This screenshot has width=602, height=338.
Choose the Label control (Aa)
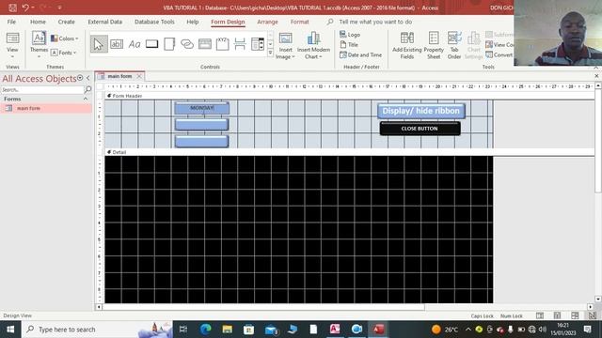pyautogui.click(x=135, y=44)
